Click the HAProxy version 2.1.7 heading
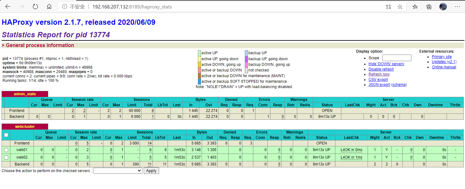The image size is (465, 189). click(x=79, y=22)
